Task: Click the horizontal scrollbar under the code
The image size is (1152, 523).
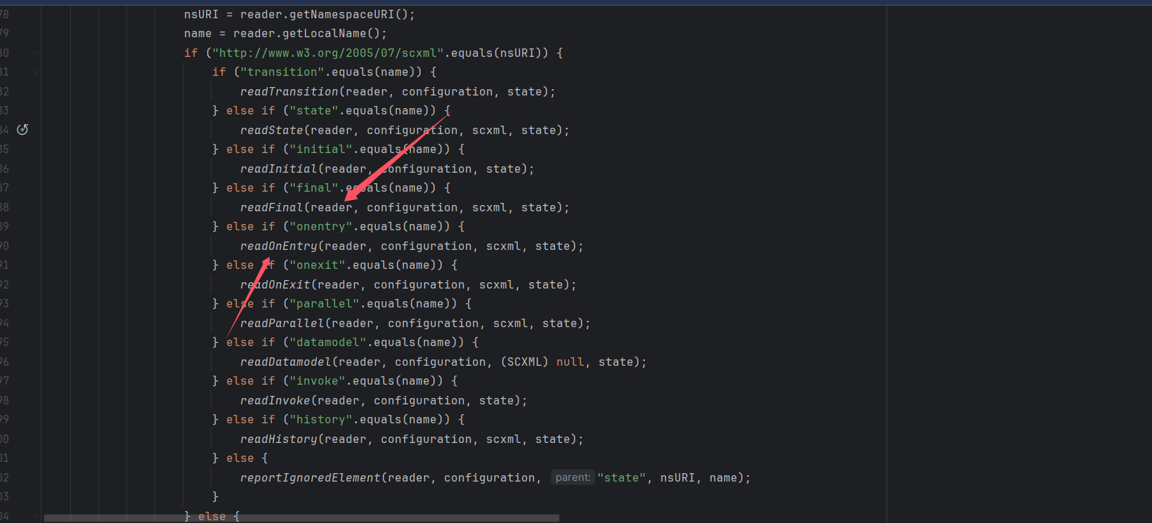Action: [301, 518]
